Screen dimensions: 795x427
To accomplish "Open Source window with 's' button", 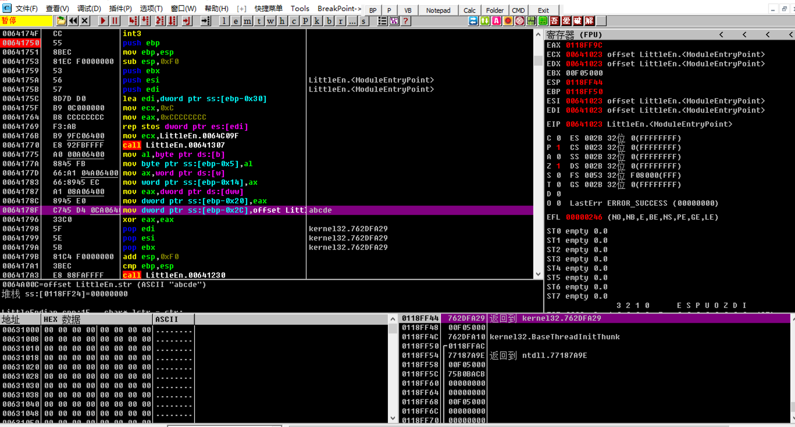I will point(364,21).
